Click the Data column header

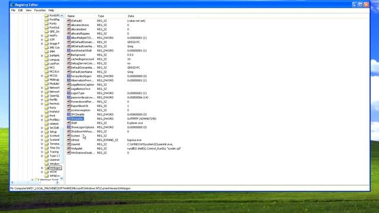162,16
